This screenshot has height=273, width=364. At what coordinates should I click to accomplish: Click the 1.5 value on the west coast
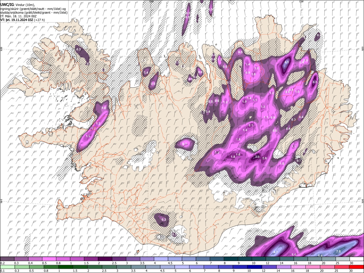pyautogui.click(x=88, y=136)
